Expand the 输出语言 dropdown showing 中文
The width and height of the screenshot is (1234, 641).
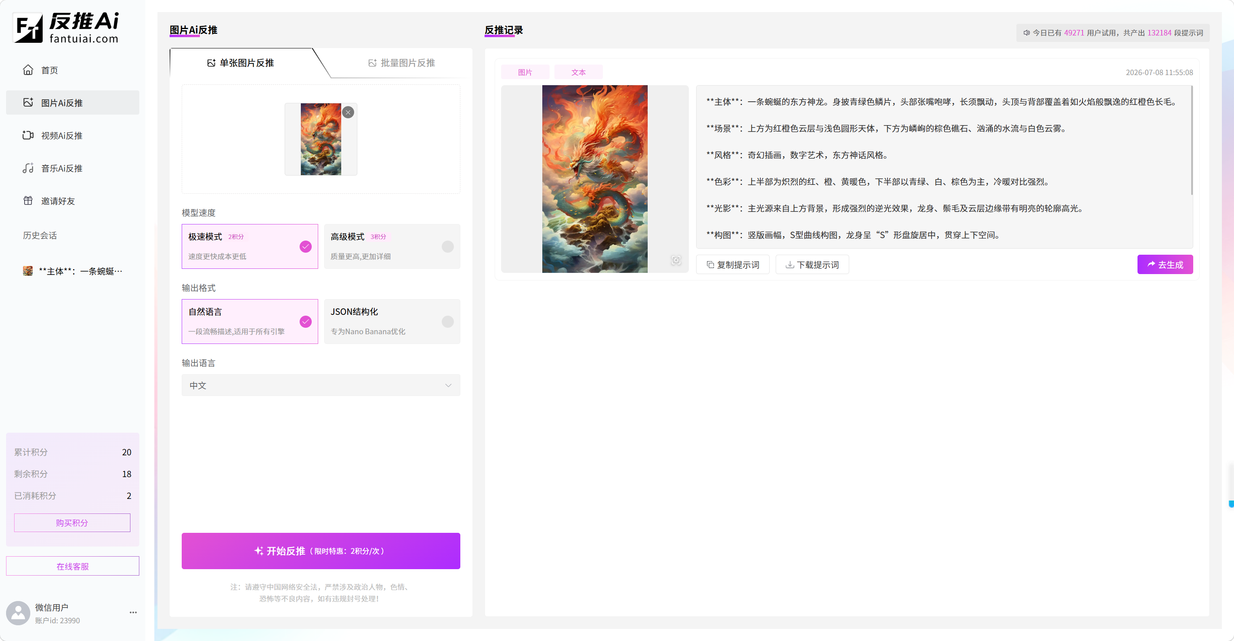(x=321, y=385)
